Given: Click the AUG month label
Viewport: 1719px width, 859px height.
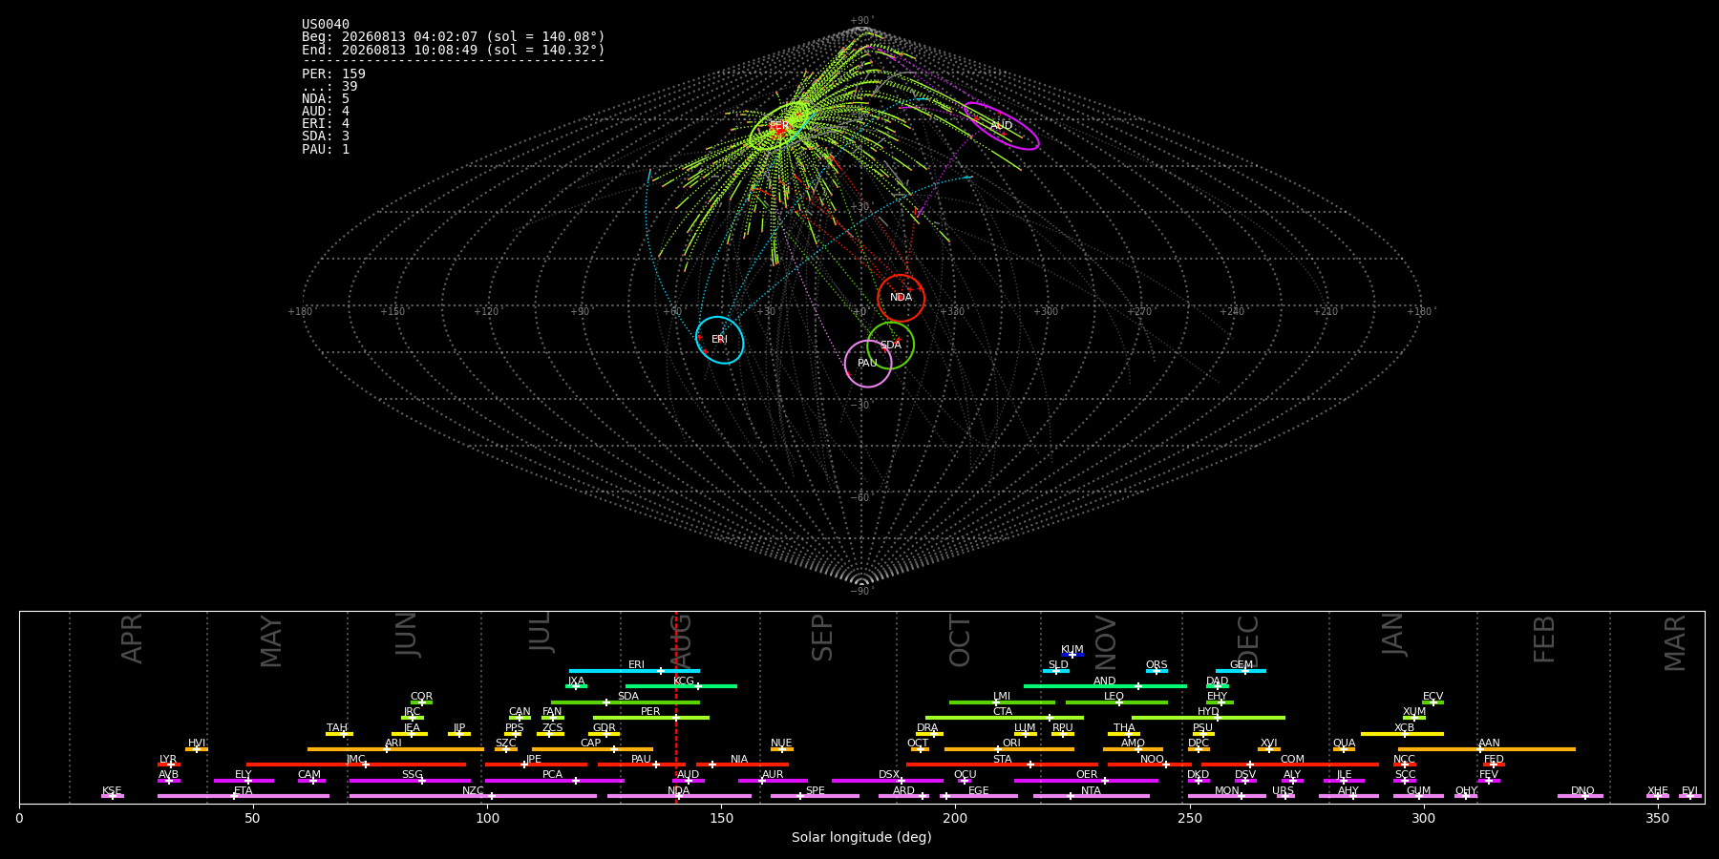Looking at the screenshot, I should (681, 639).
